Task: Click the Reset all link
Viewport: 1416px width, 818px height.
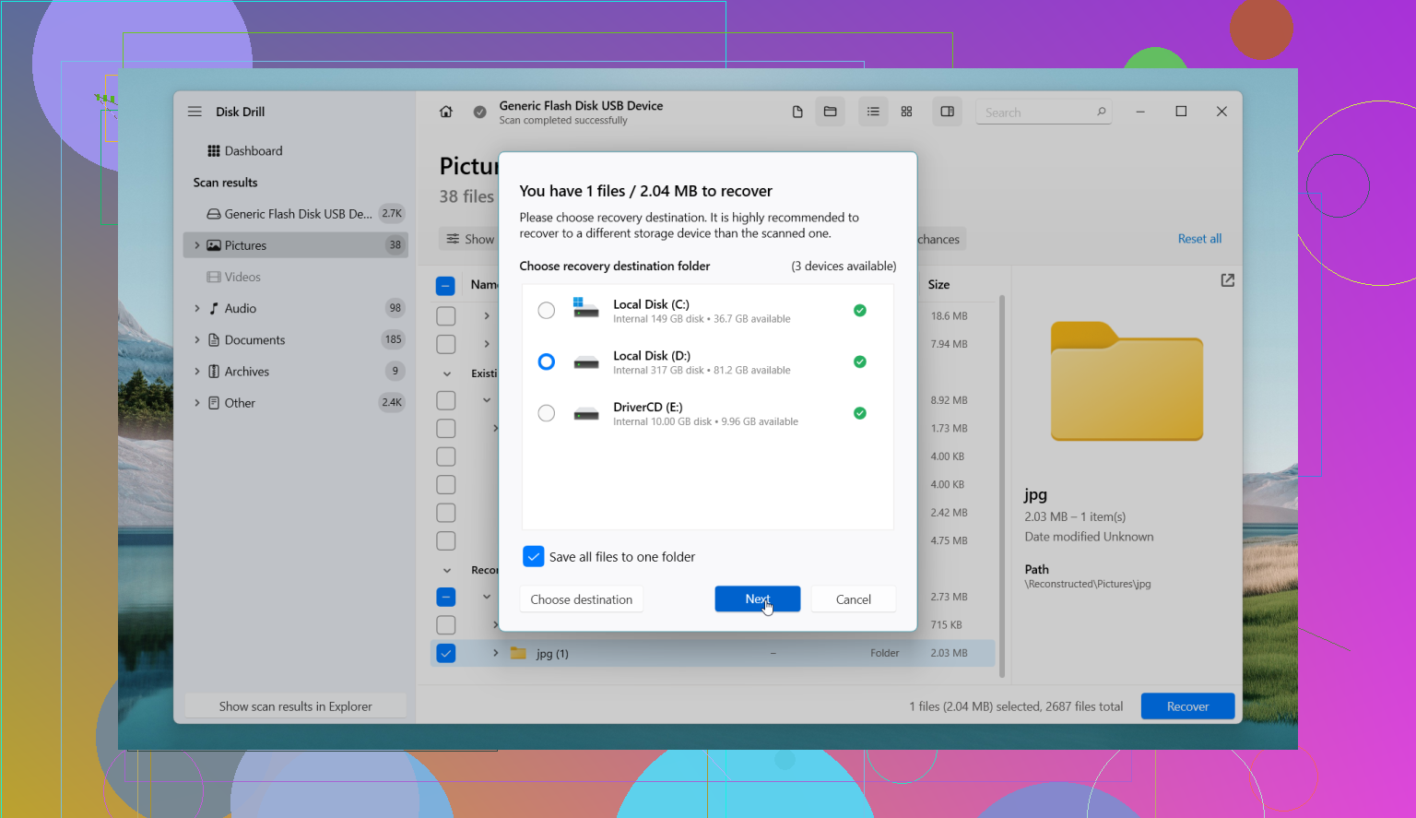Action: tap(1199, 239)
